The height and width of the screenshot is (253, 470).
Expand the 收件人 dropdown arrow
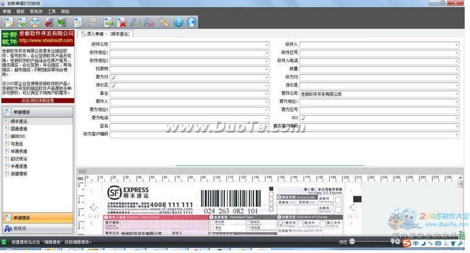(x=456, y=45)
